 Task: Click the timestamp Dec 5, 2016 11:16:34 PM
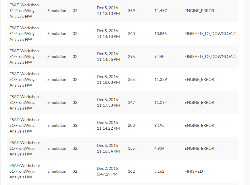click(x=108, y=148)
